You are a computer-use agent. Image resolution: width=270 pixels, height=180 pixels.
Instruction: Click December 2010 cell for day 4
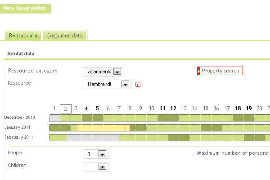(x=87, y=118)
